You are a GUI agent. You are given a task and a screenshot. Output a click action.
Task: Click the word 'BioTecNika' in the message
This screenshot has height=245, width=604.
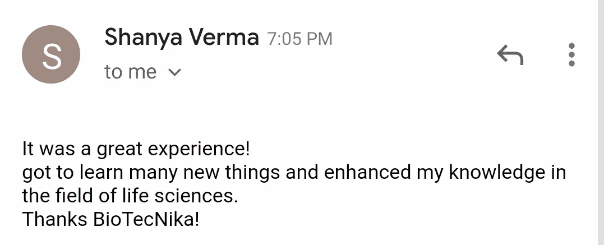pyautogui.click(x=146, y=219)
